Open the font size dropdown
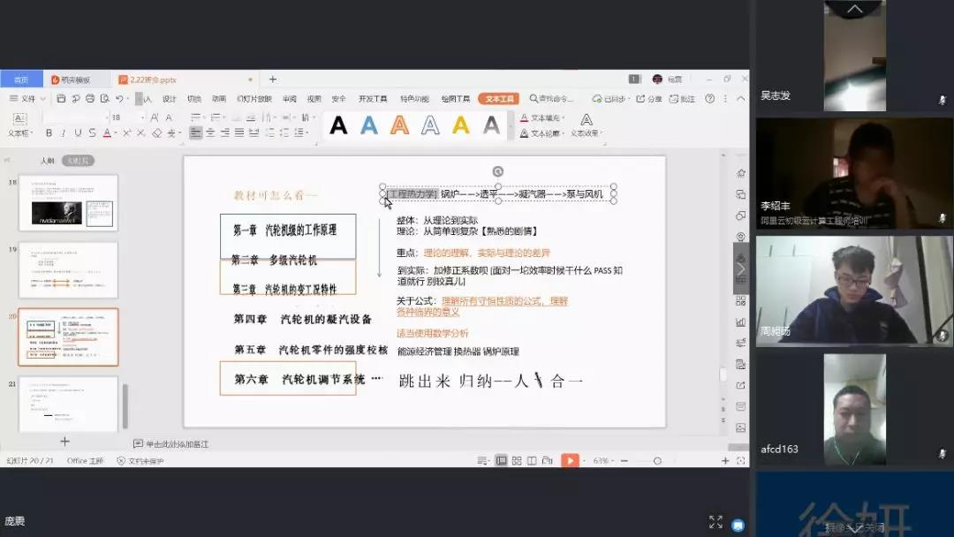The height and width of the screenshot is (537, 954). [142, 116]
